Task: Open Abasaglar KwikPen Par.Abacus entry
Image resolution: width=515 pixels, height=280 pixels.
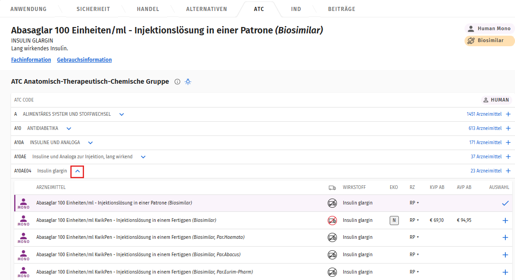Action: point(138,254)
